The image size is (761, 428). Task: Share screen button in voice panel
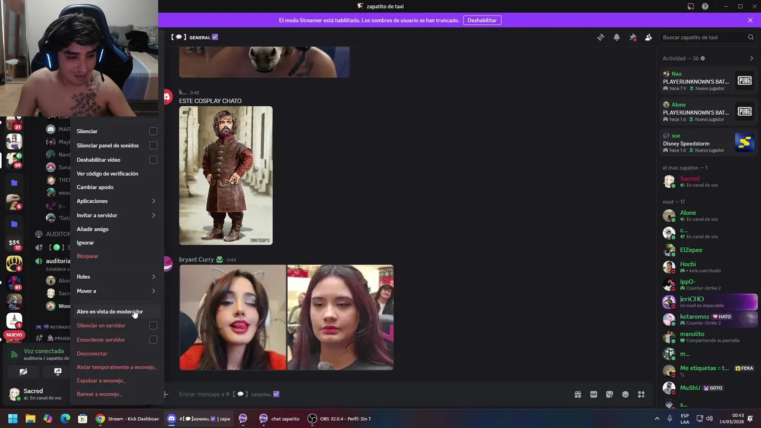pyautogui.click(x=58, y=372)
